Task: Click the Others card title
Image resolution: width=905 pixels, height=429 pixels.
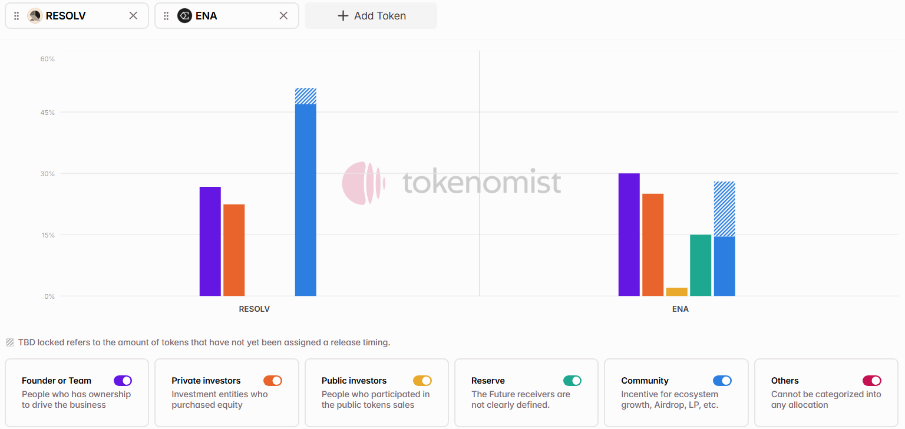Action: point(785,381)
